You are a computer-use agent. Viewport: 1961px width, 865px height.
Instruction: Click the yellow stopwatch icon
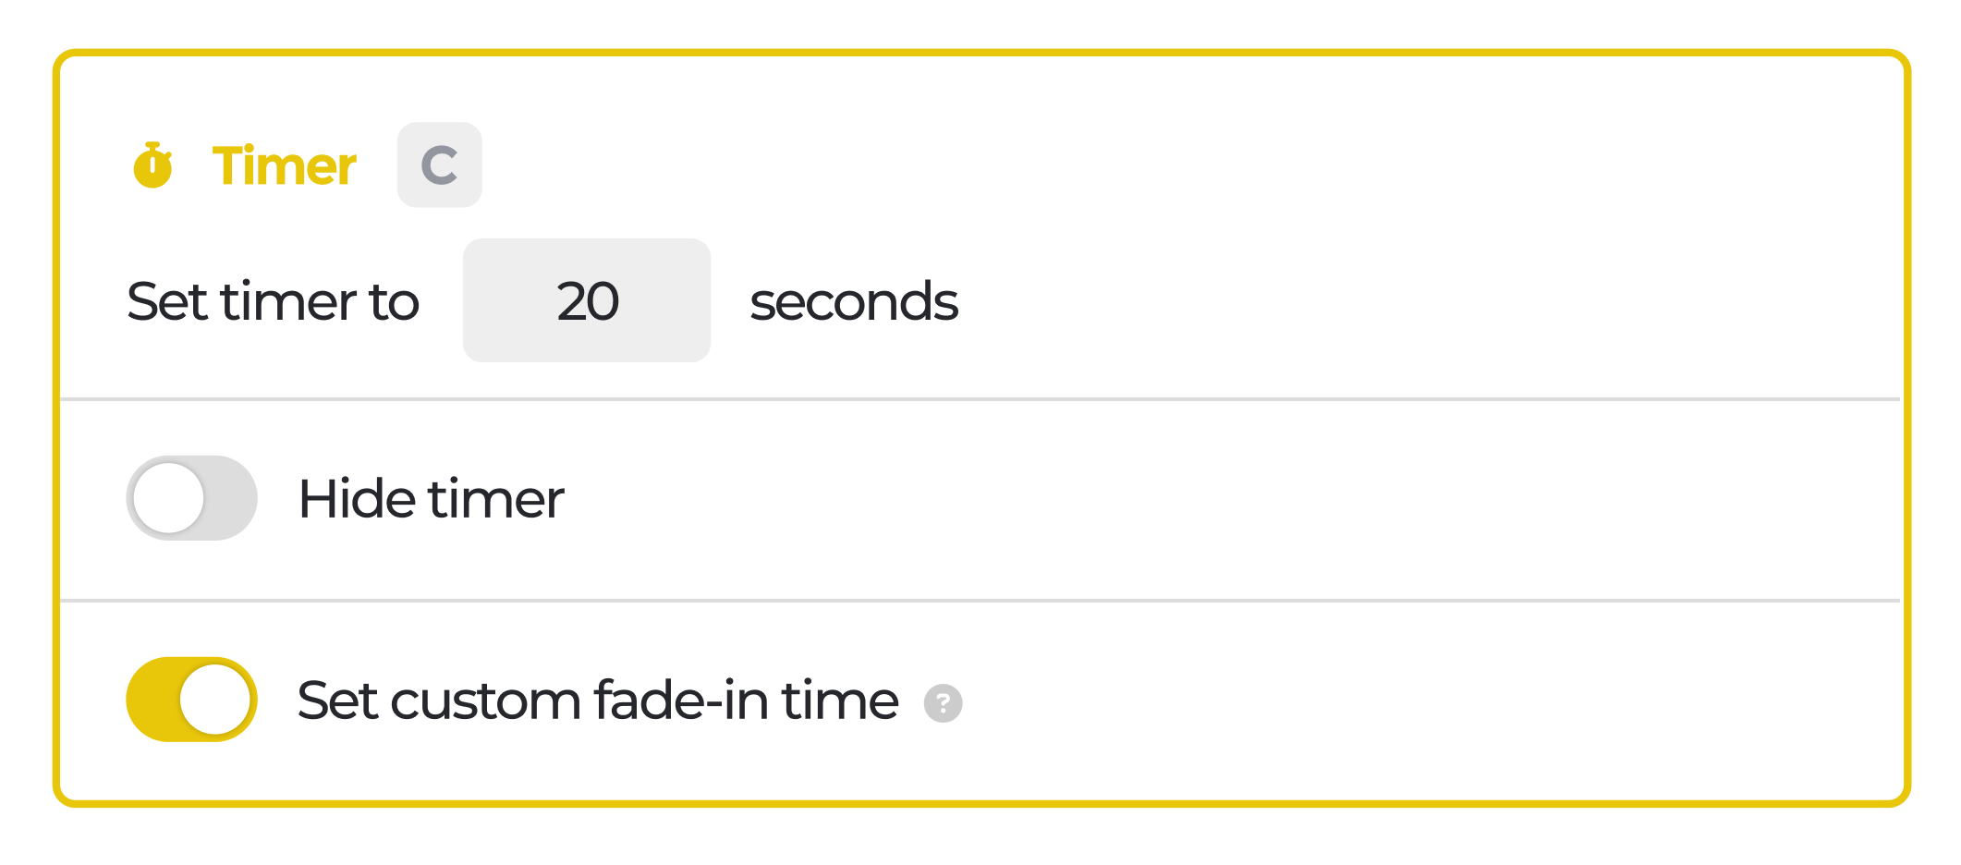point(152,165)
